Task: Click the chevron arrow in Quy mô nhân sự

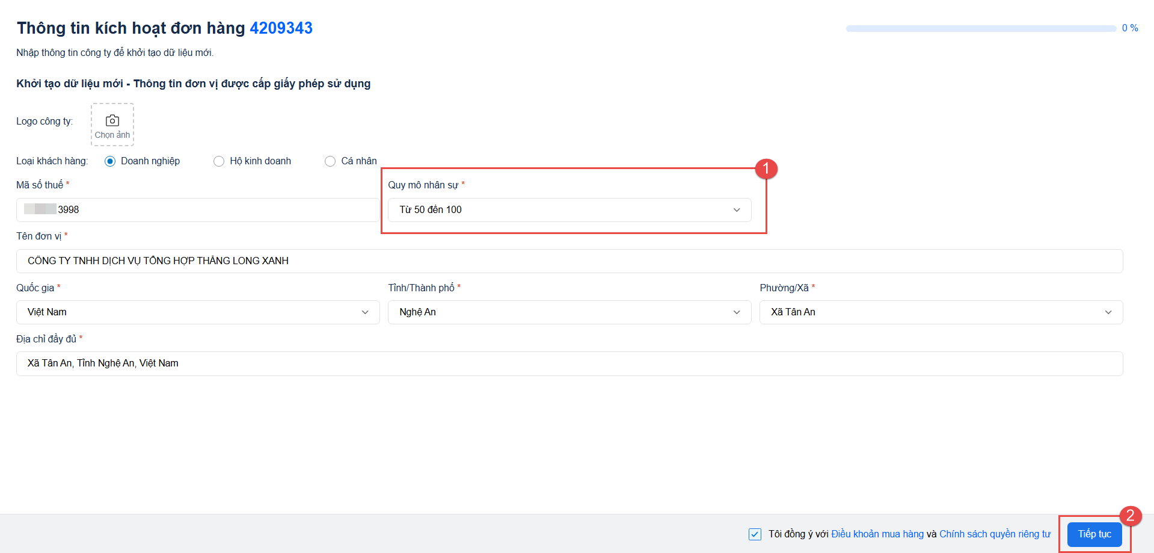Action: point(737,210)
